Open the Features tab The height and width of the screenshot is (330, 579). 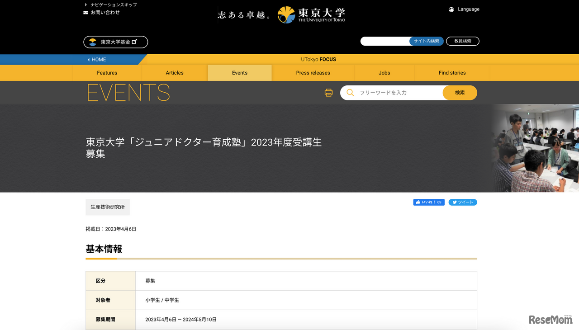point(107,73)
